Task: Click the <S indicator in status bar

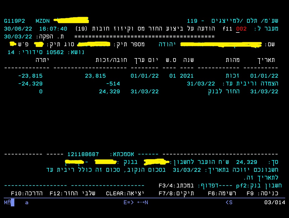Action: point(229,202)
